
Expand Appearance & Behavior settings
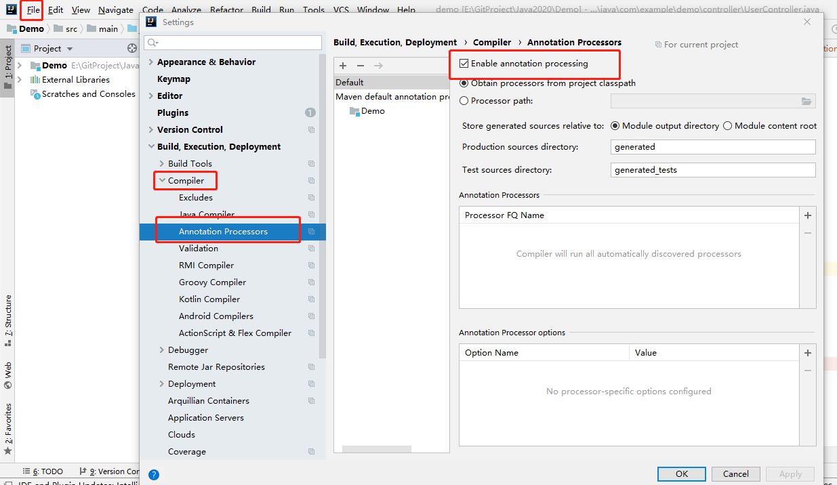coord(150,62)
